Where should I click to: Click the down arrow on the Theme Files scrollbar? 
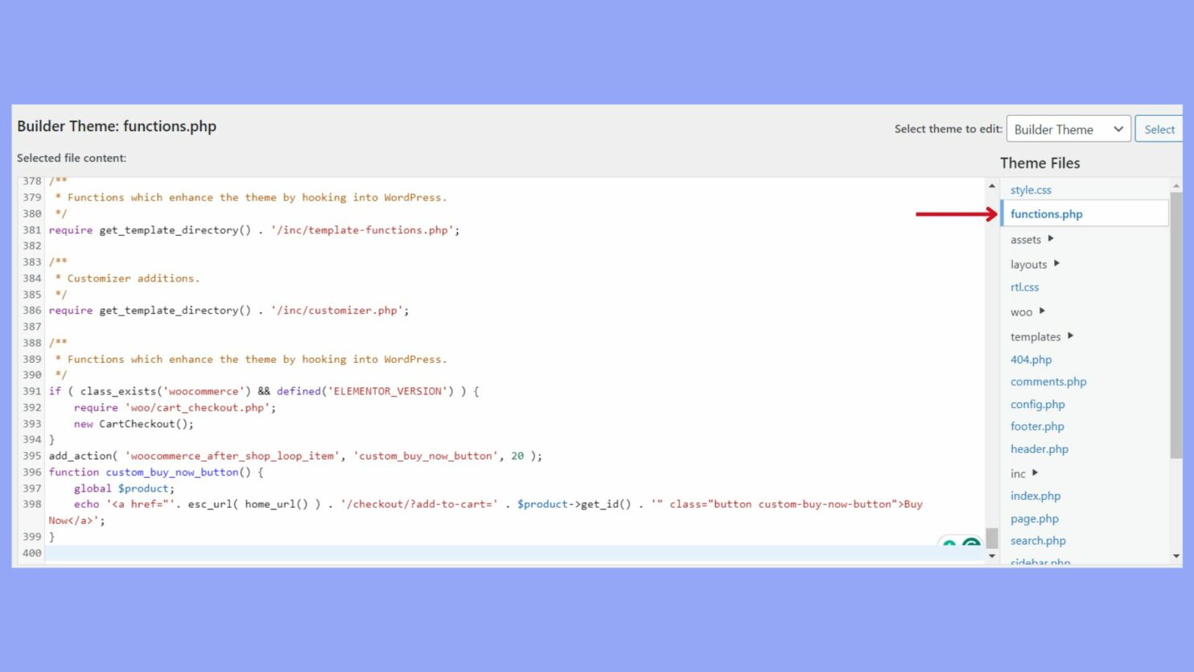1175,555
